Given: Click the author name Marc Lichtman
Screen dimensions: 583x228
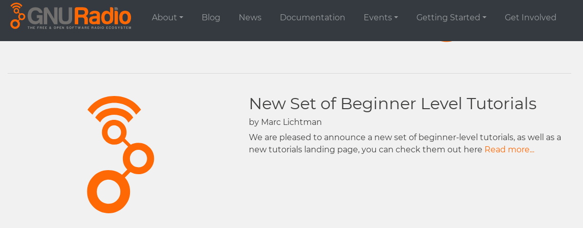Looking at the screenshot, I should point(291,122).
